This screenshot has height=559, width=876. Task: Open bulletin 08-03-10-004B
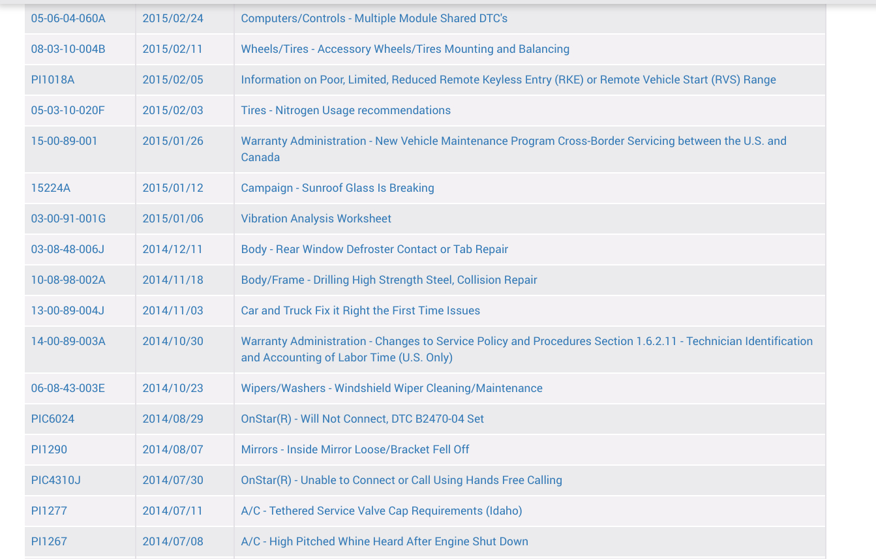[x=68, y=49]
